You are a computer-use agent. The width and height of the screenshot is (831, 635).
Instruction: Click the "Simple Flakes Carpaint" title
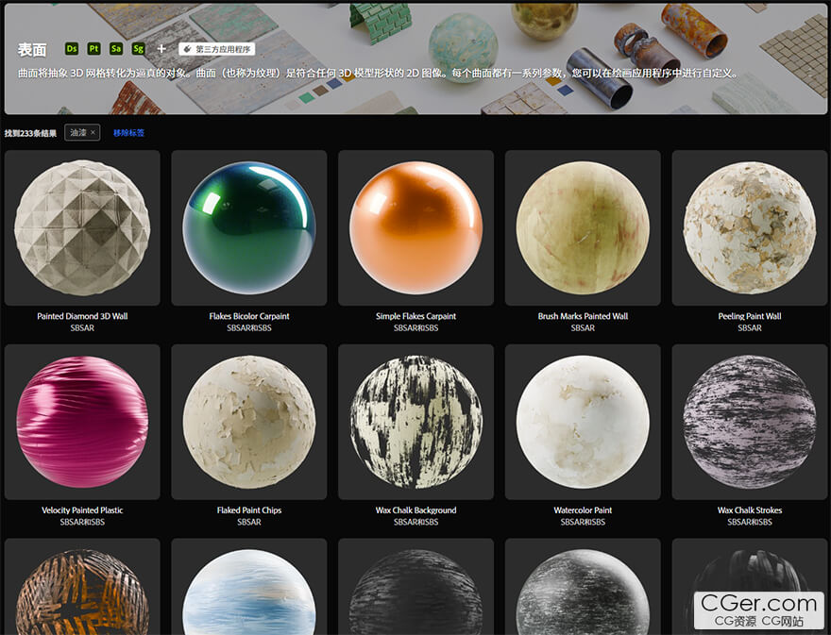click(x=416, y=316)
